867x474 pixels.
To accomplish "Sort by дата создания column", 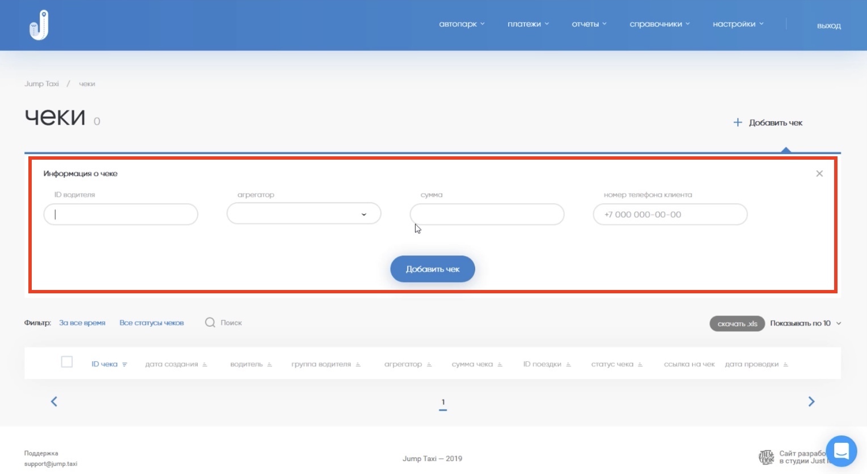I will [x=176, y=364].
